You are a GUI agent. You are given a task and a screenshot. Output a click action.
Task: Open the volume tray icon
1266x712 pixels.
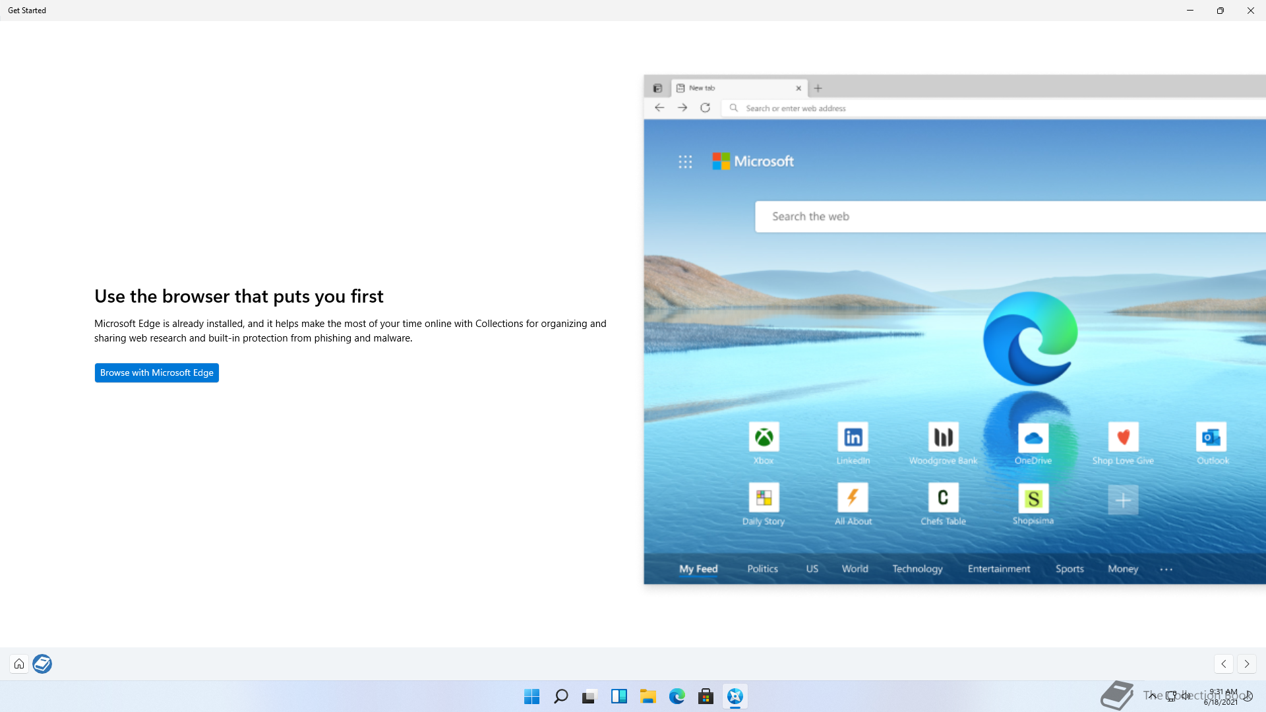pos(1186,696)
